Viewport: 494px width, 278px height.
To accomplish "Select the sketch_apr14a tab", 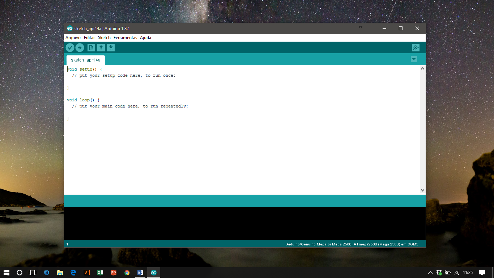I will click(86, 60).
